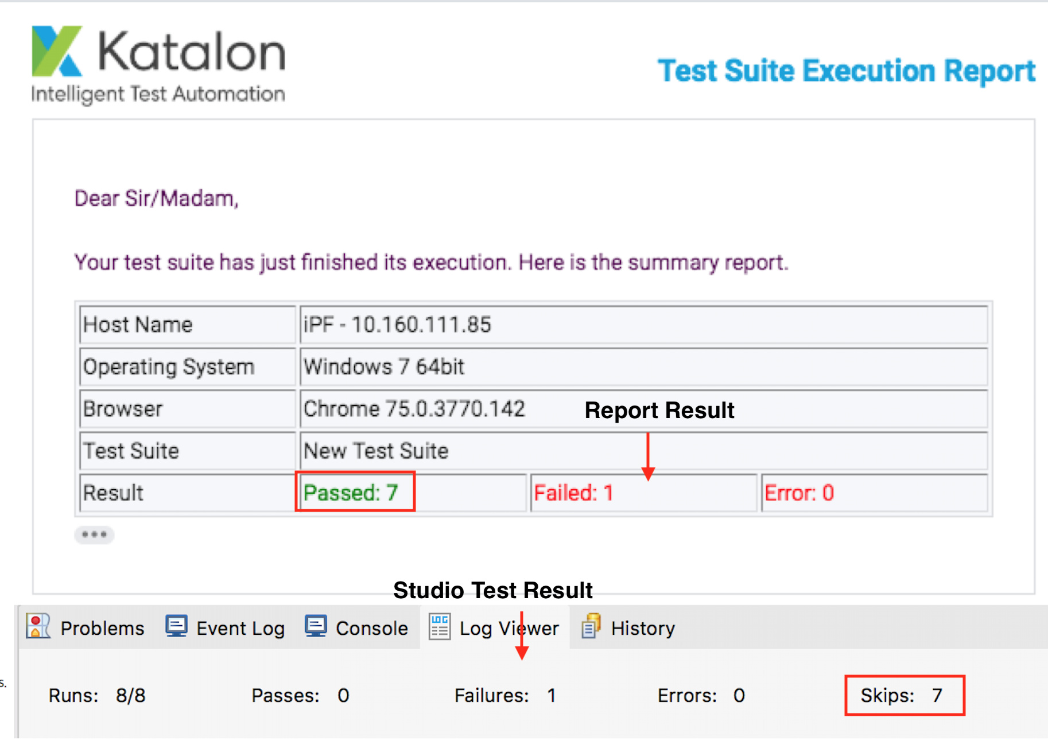Click the New Test Suite name cell
The height and width of the screenshot is (741, 1048).
[x=376, y=451]
